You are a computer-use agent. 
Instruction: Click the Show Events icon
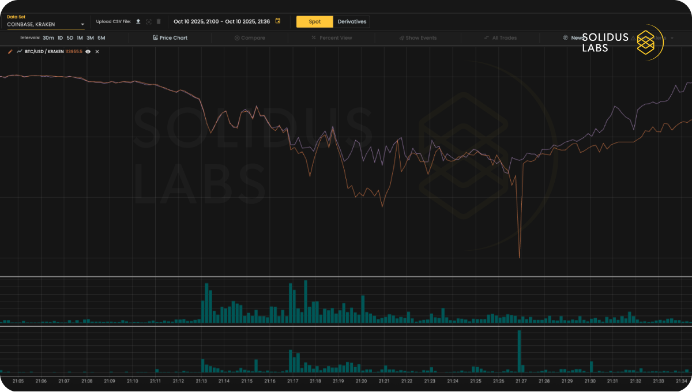tap(401, 38)
